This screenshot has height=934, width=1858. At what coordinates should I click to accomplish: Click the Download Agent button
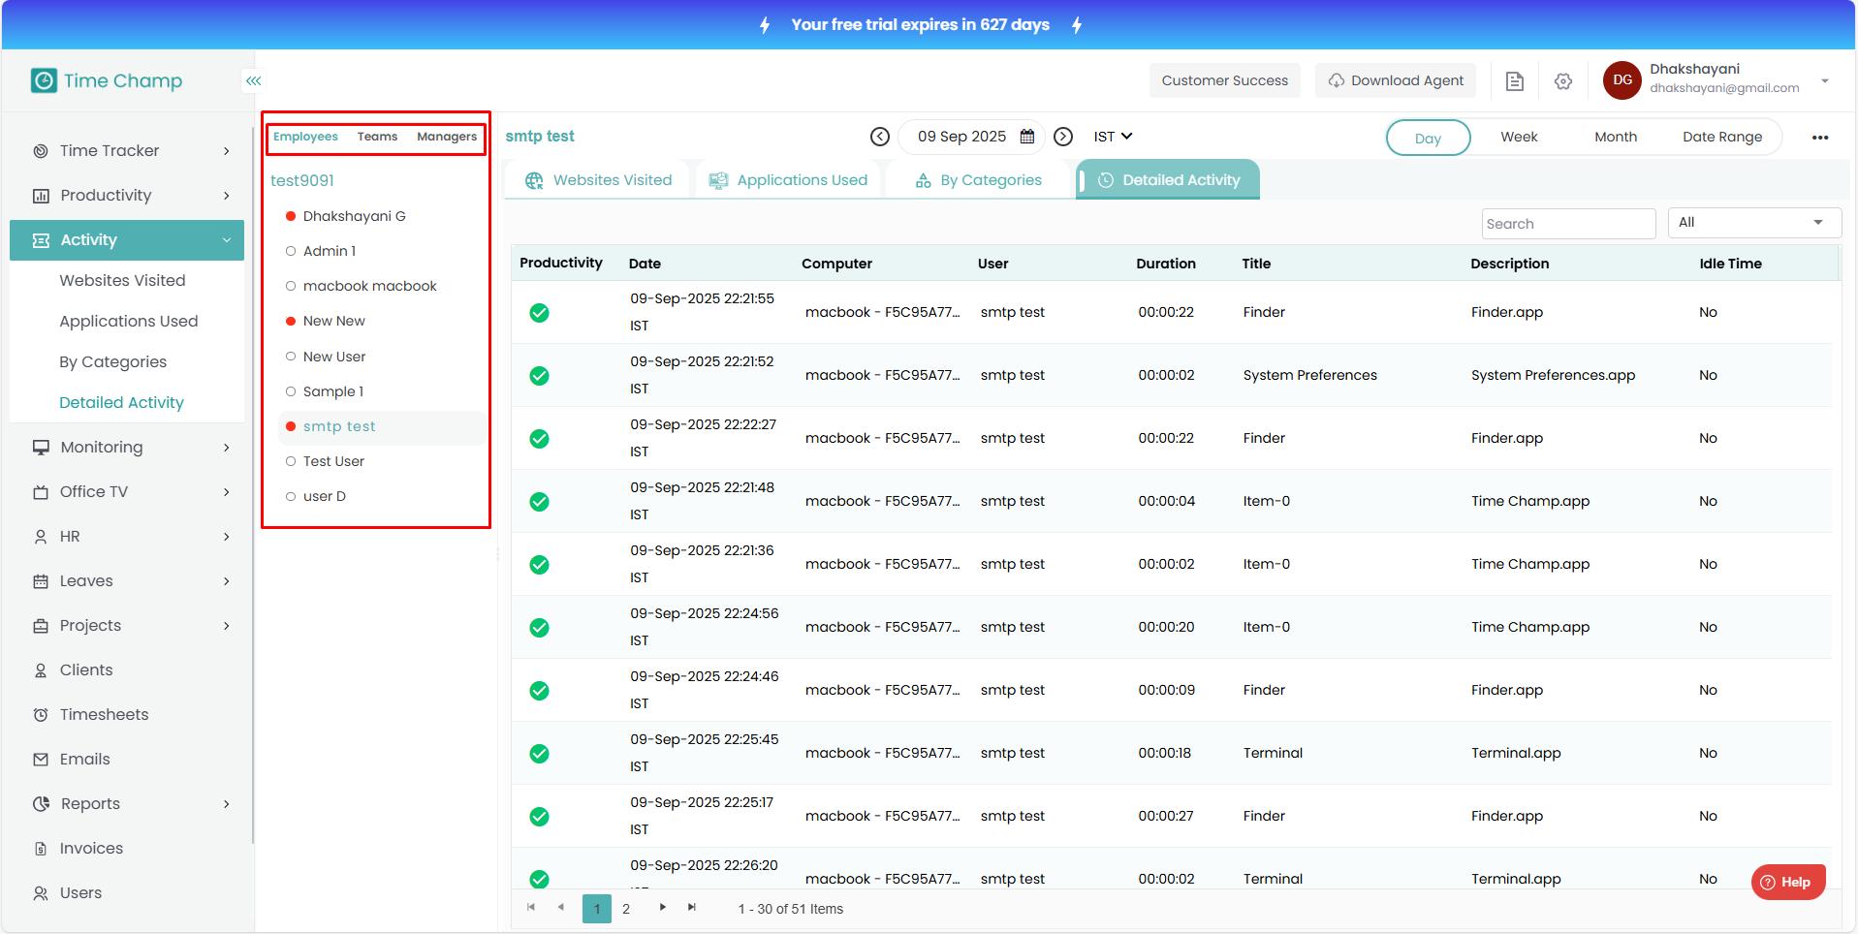[x=1395, y=80]
